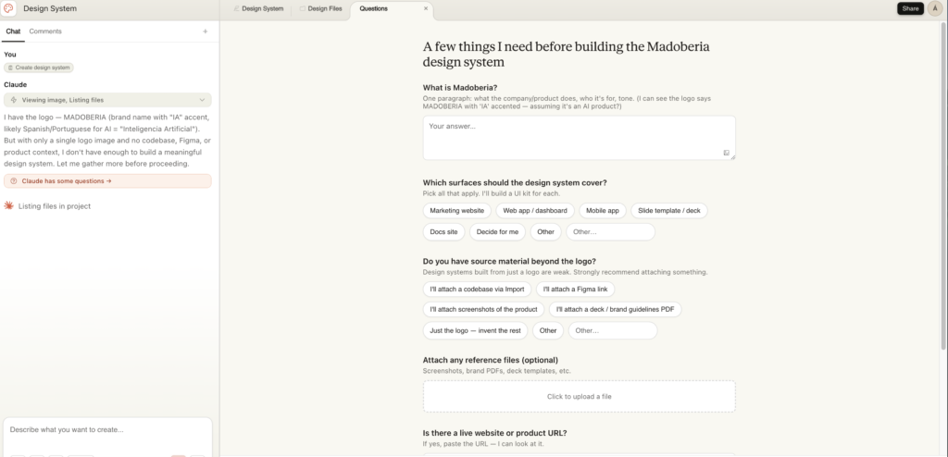Click the Claude starburst icon beside Listing files
This screenshot has width=948, height=457.
[9, 205]
